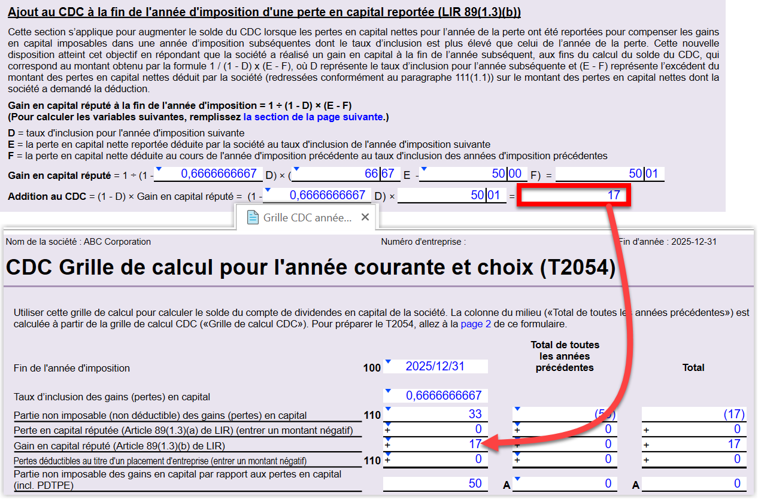The height and width of the screenshot is (499, 758).
Task: Click current-year 'Pertes déductibles au titre d'un placement' field
Action: point(436,460)
